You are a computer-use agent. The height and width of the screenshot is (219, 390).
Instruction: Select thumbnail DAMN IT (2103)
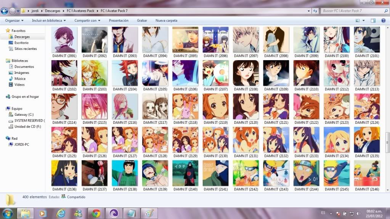coord(95,75)
